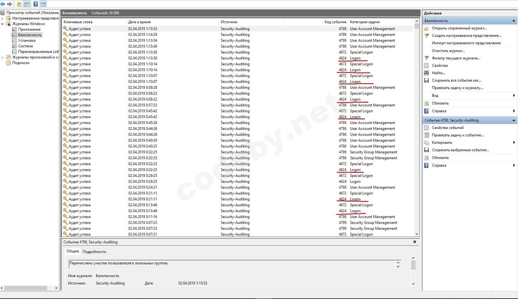Toggle the console tree toolbar icon
Image resolution: width=518 pixels, height=299 pixels.
click(x=27, y=4)
